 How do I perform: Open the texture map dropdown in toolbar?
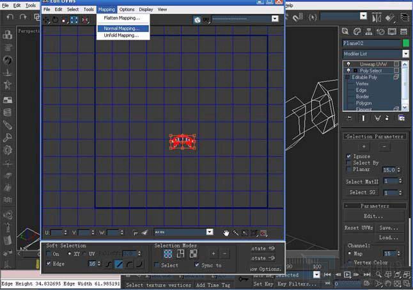[275, 19]
